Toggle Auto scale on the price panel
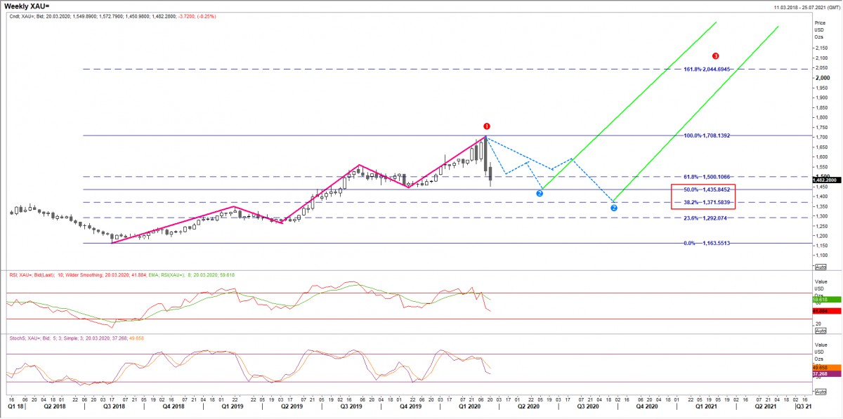This screenshot has width=843, height=419. [821, 267]
